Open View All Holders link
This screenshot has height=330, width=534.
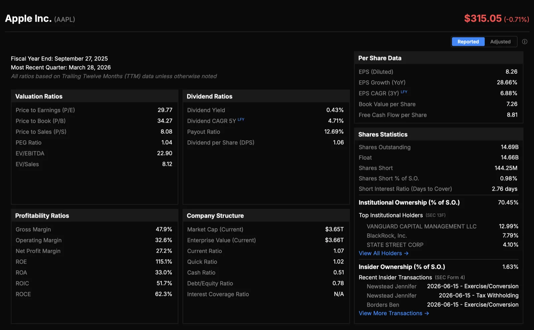[383, 253]
